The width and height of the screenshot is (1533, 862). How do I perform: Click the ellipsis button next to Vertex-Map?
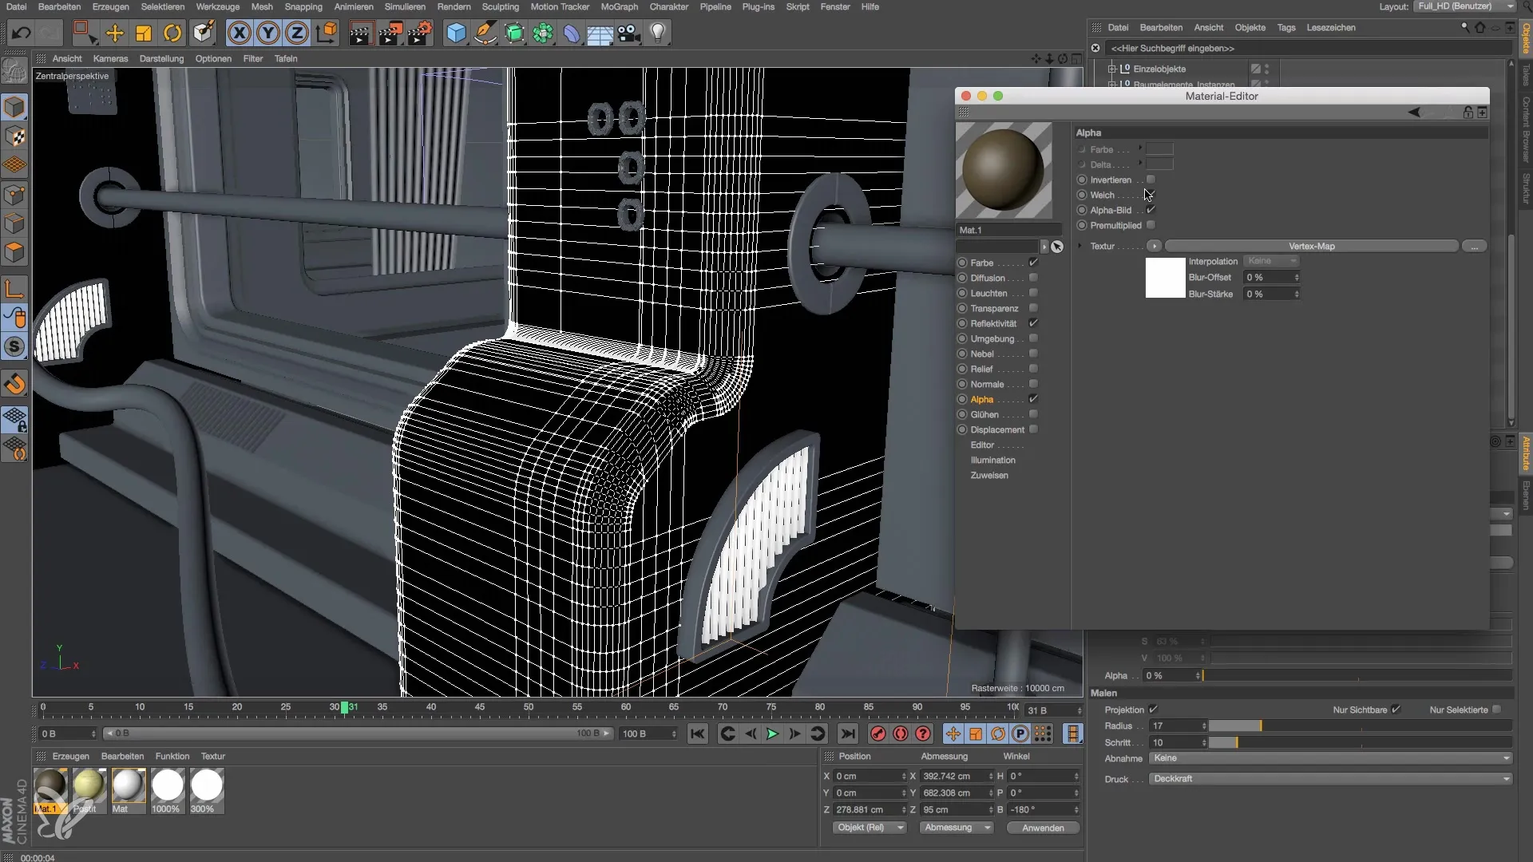coord(1474,246)
